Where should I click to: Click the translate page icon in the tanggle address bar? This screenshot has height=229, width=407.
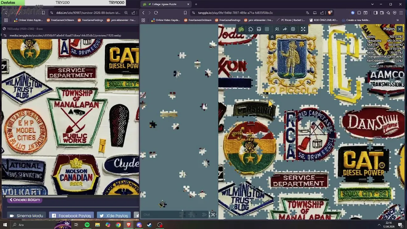click(307, 13)
